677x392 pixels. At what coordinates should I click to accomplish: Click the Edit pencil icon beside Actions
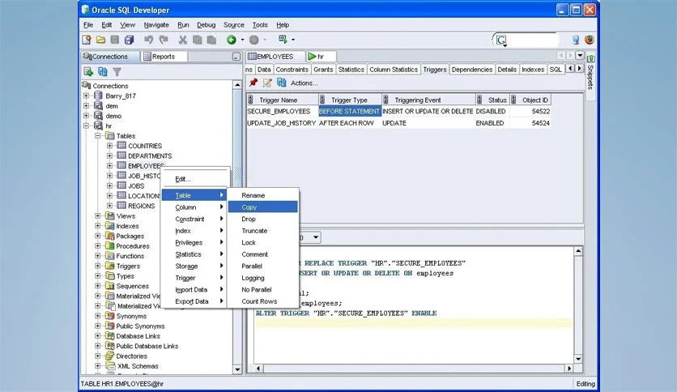pos(267,83)
